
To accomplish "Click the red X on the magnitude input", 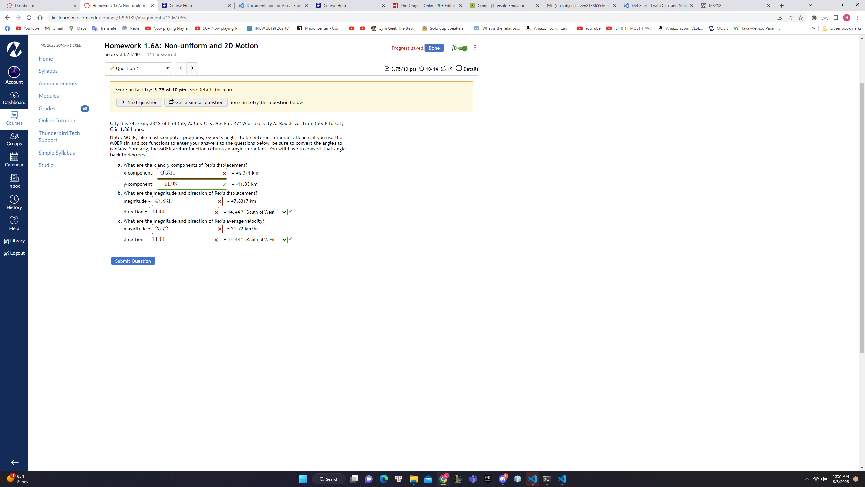I will [x=219, y=201].
